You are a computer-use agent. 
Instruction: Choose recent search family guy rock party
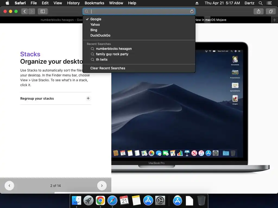pos(139,54)
